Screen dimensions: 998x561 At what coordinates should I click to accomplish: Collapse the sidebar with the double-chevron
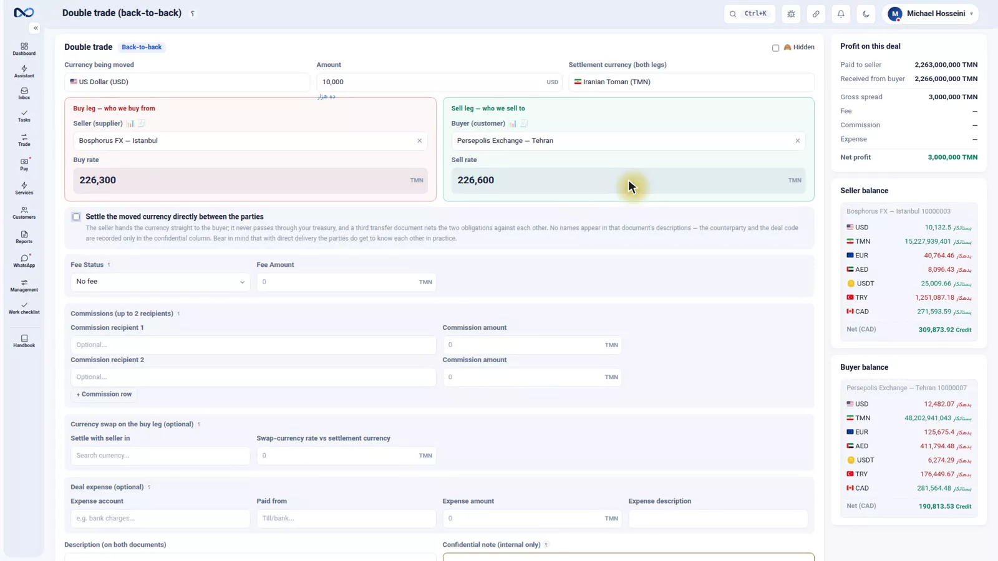point(36,28)
